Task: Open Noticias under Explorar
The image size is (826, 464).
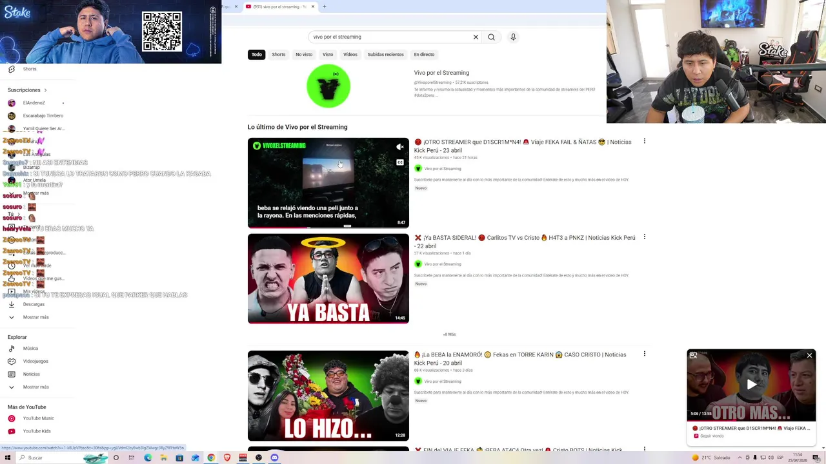Action: pyautogui.click(x=31, y=374)
